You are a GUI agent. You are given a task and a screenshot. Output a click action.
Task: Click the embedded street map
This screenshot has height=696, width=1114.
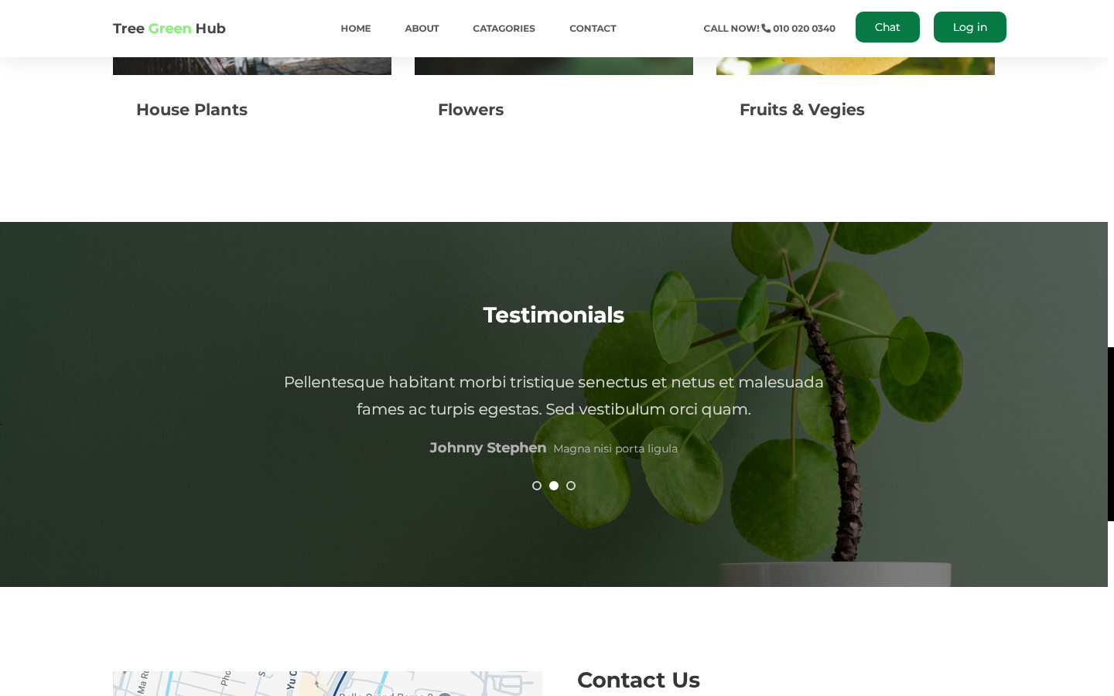pyautogui.click(x=327, y=684)
